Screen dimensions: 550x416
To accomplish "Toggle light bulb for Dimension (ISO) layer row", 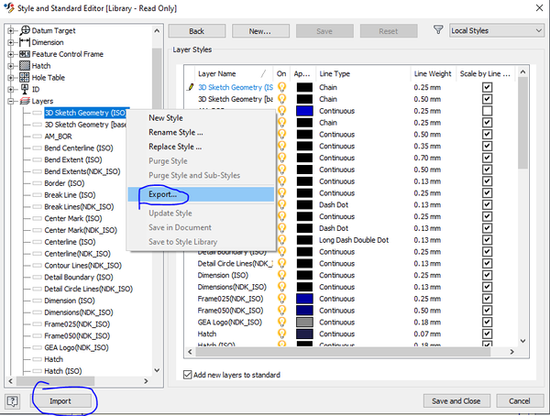I will coord(281,275).
